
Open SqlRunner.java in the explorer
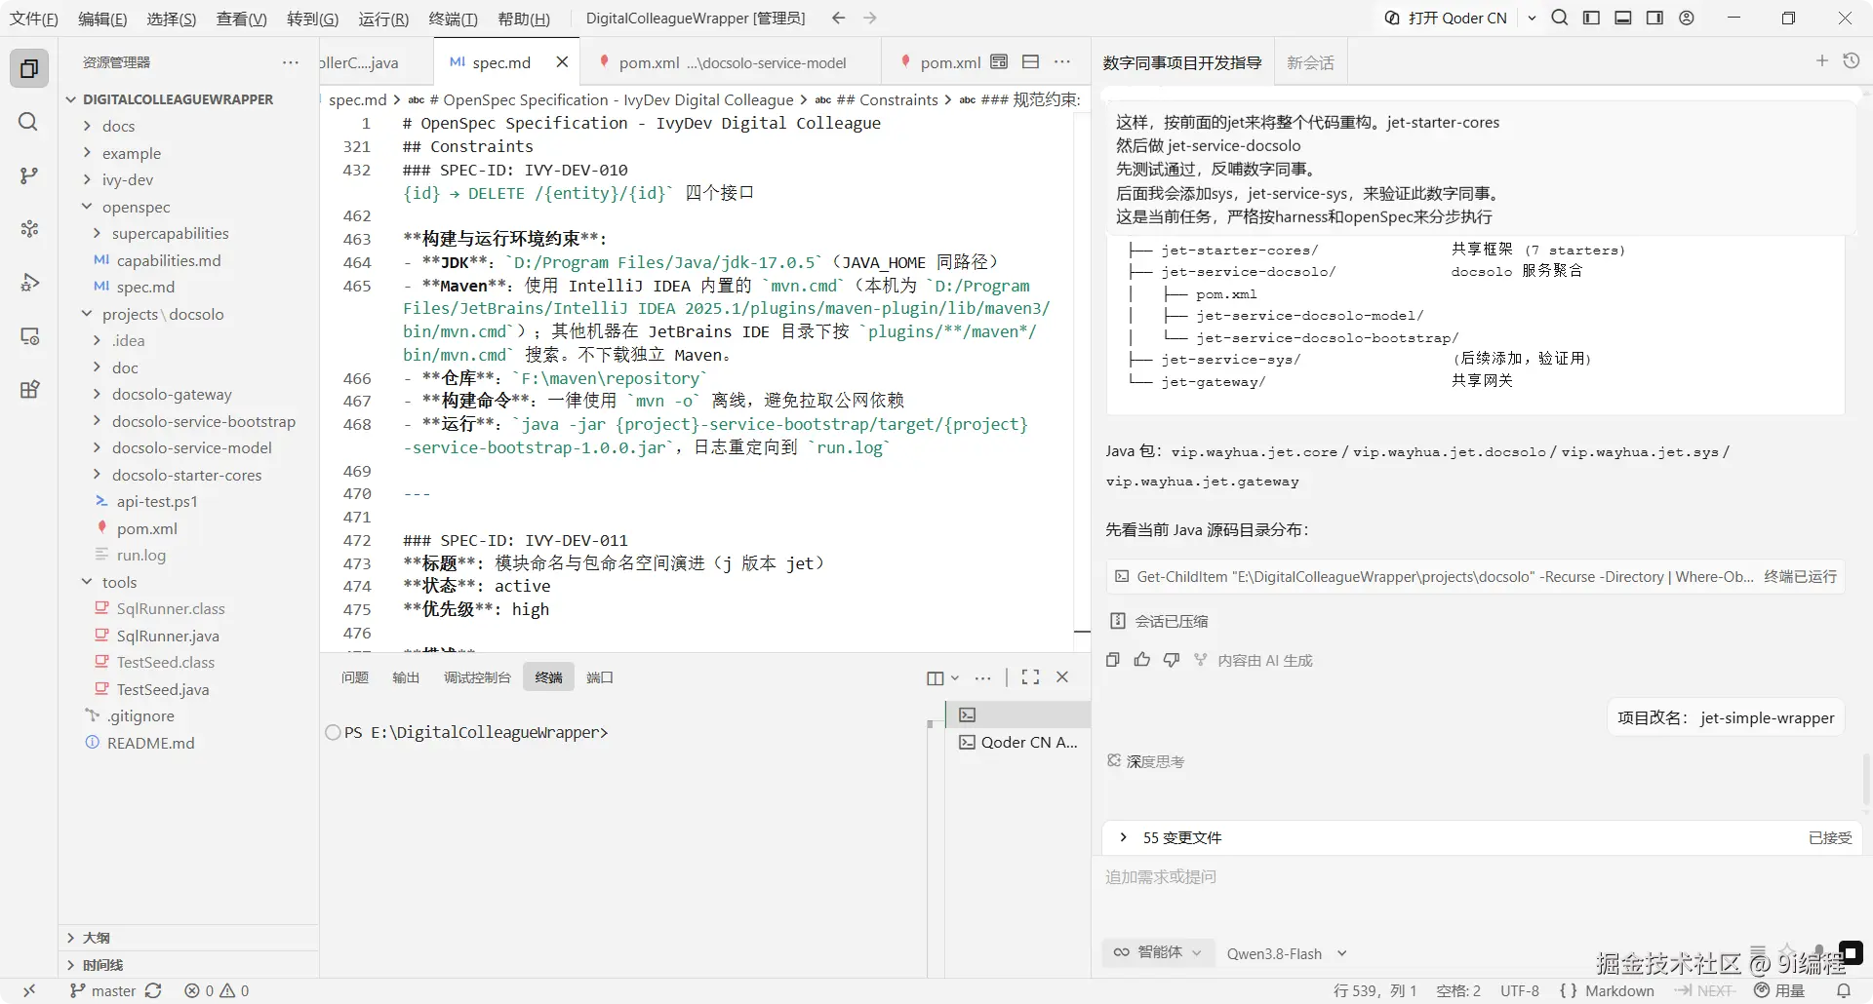tap(168, 636)
